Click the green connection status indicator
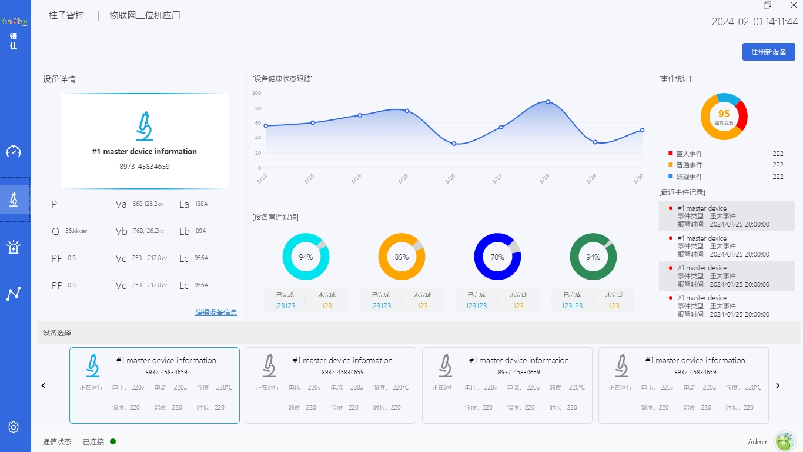 pos(113,441)
